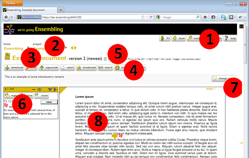Image resolution: width=249 pixels, height=158 pixels.
Task: Click the yellow page corner triangle
Action: pos(63,90)
